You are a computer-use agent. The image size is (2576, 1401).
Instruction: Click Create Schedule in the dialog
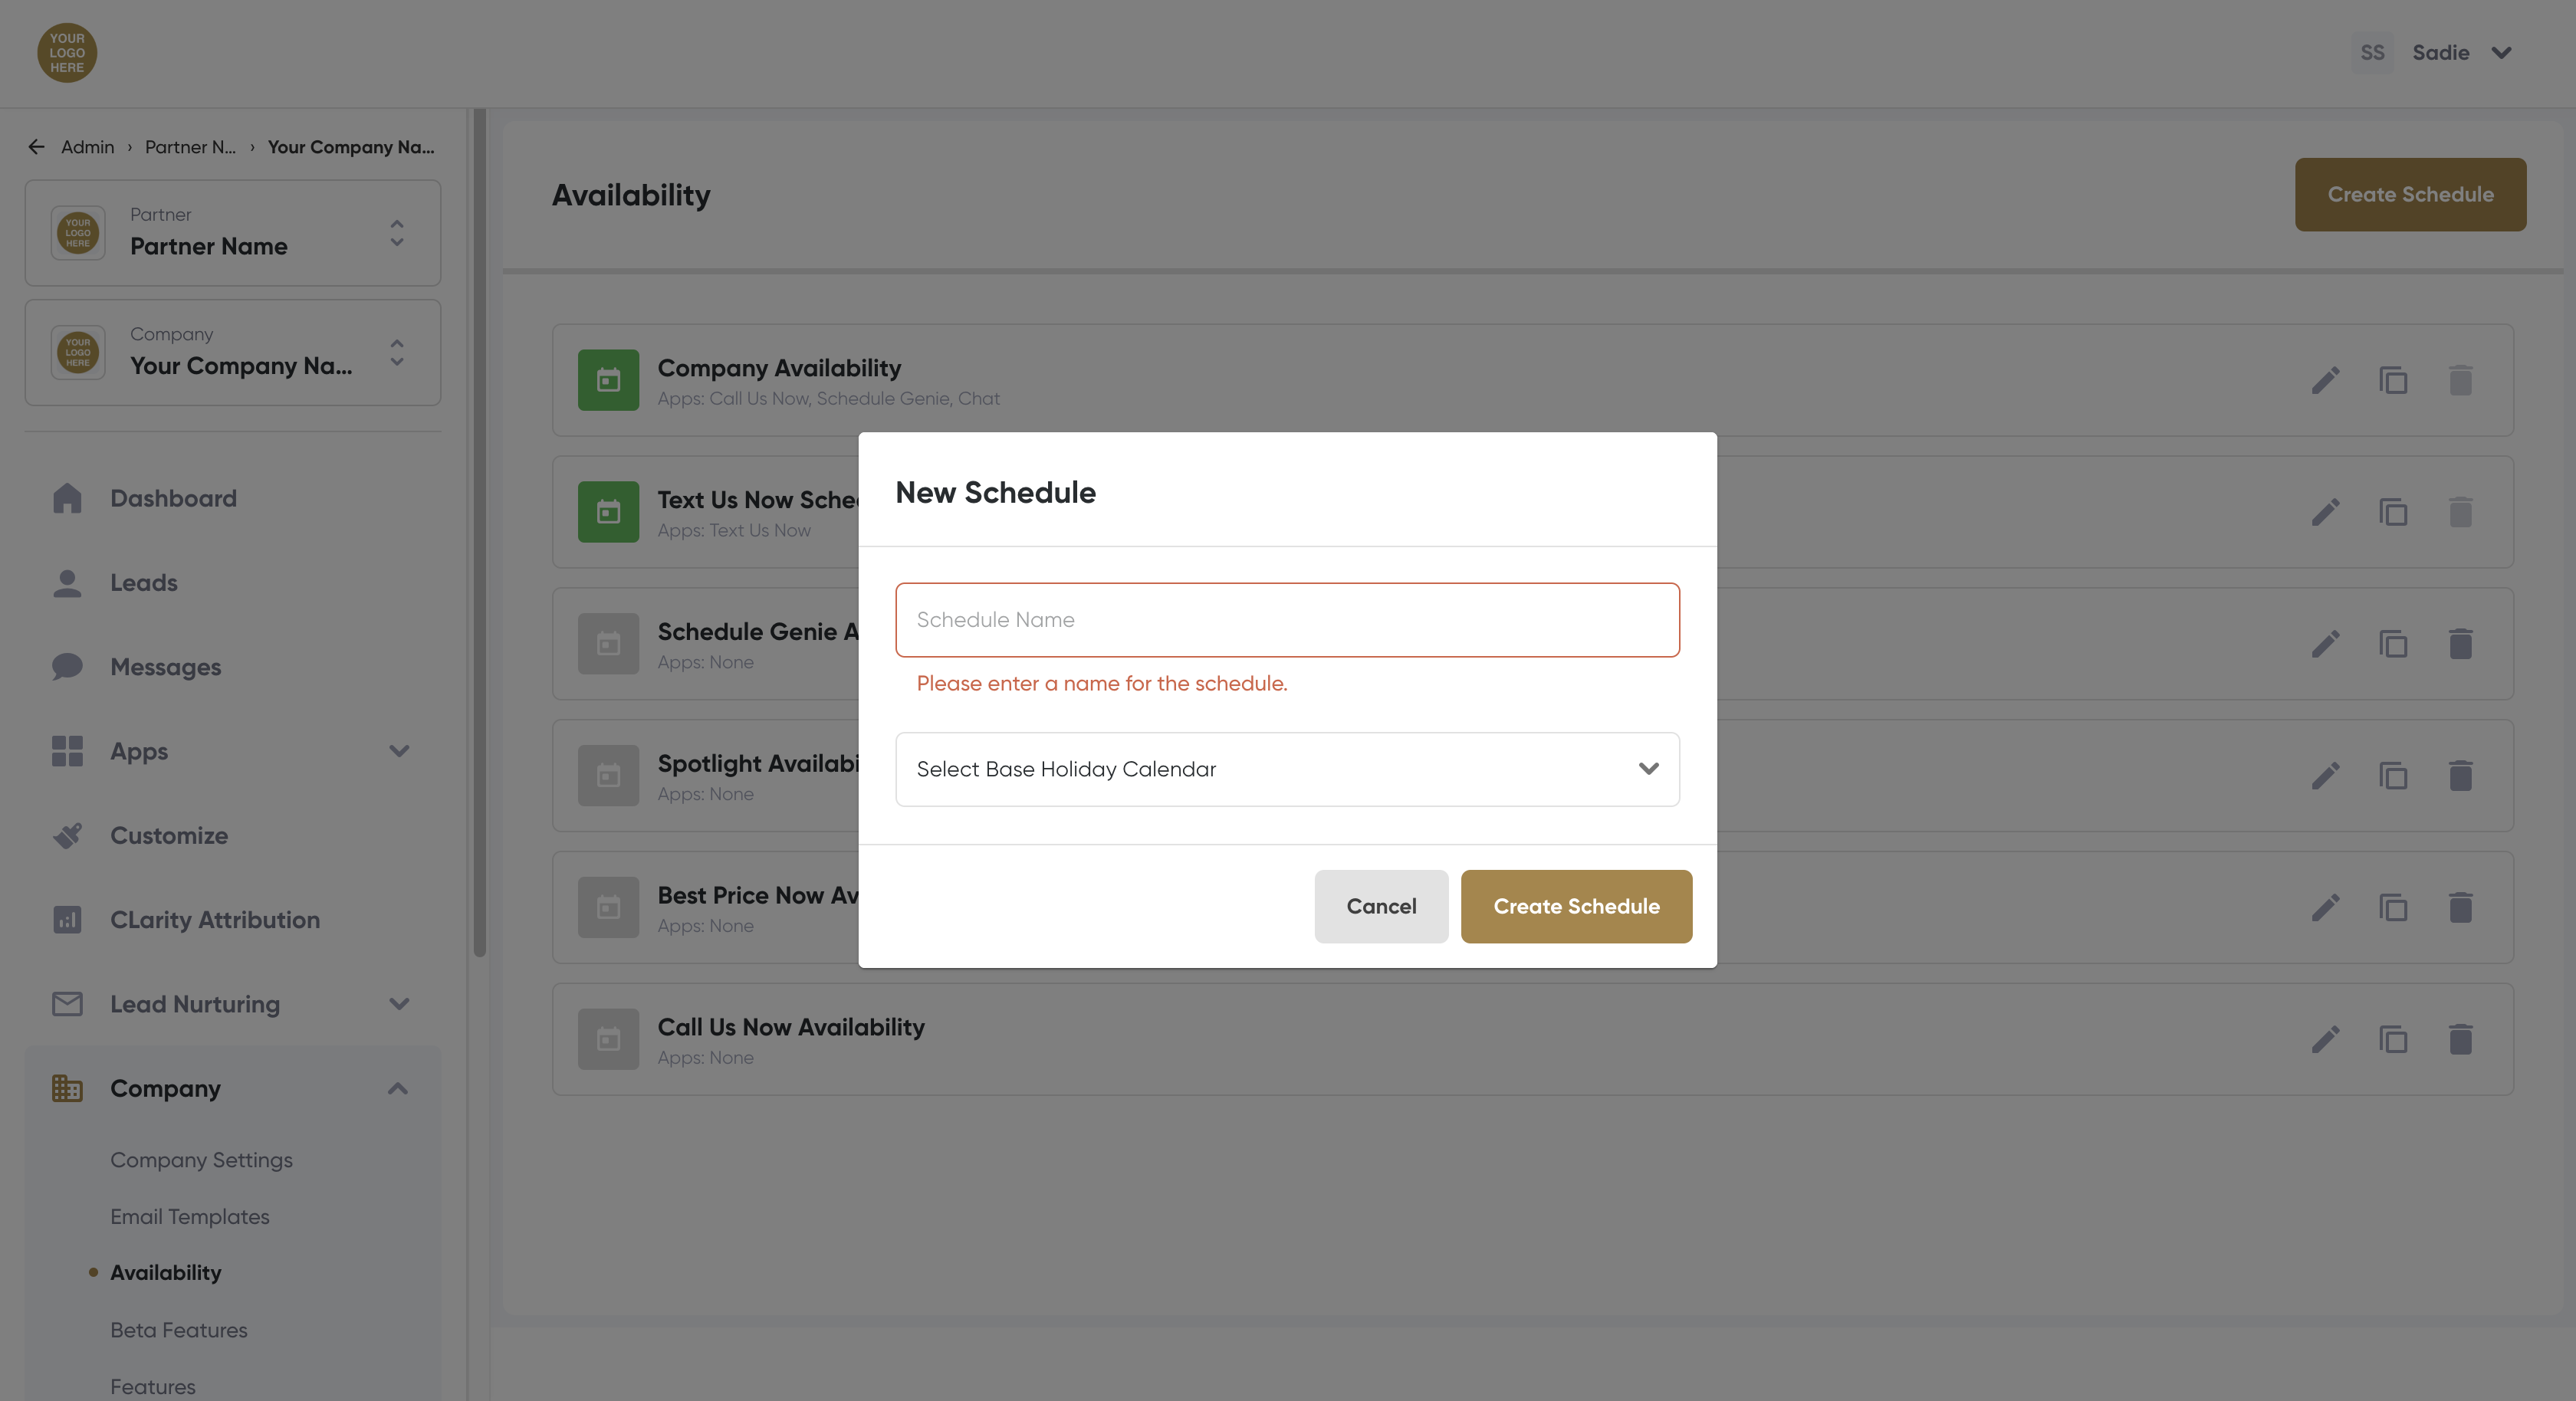point(1576,906)
